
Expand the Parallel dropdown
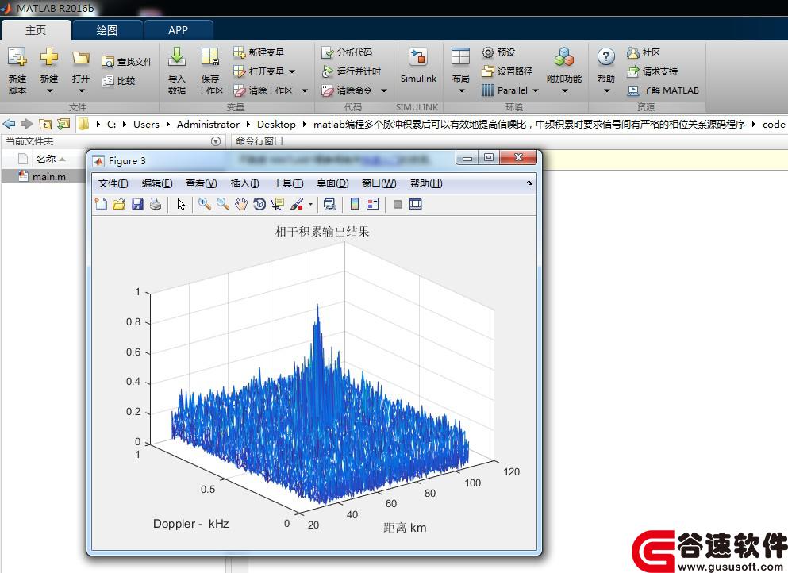(x=535, y=90)
